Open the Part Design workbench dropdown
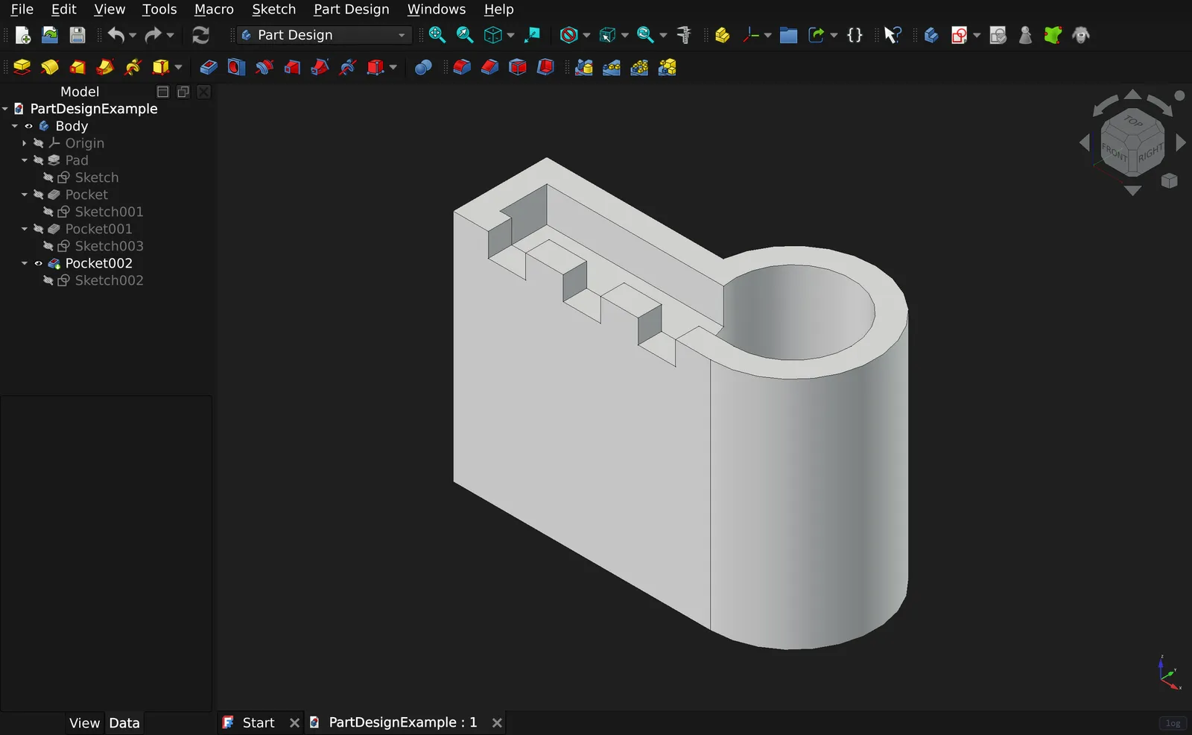The image size is (1192, 735). click(324, 35)
